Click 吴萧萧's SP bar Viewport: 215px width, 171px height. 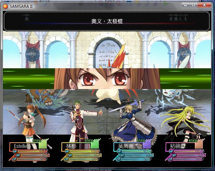[139, 155]
